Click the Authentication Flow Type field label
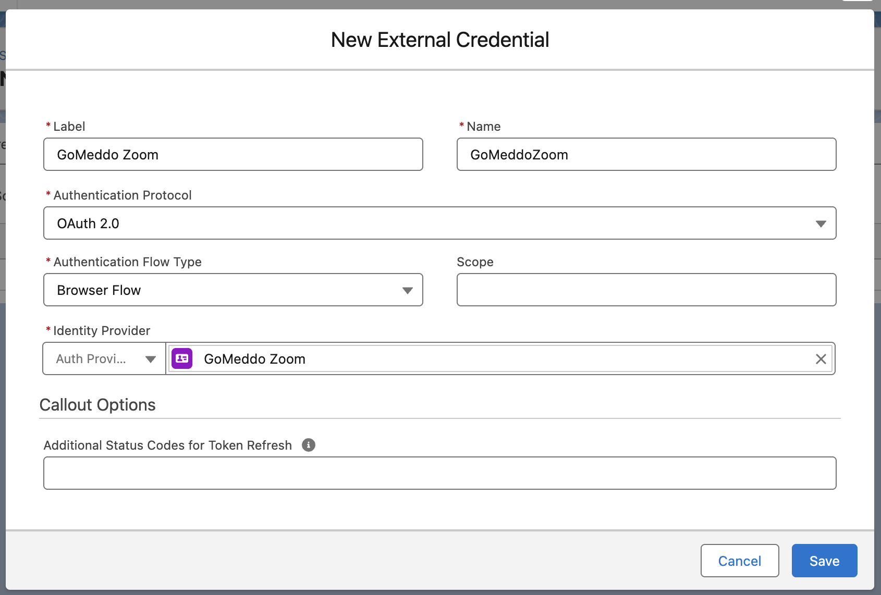881x595 pixels. [x=127, y=262]
